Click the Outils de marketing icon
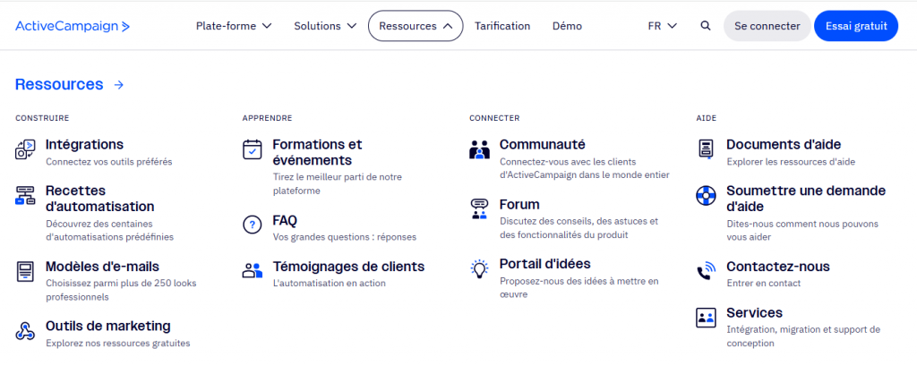This screenshot has height=365, width=917. coord(25,330)
